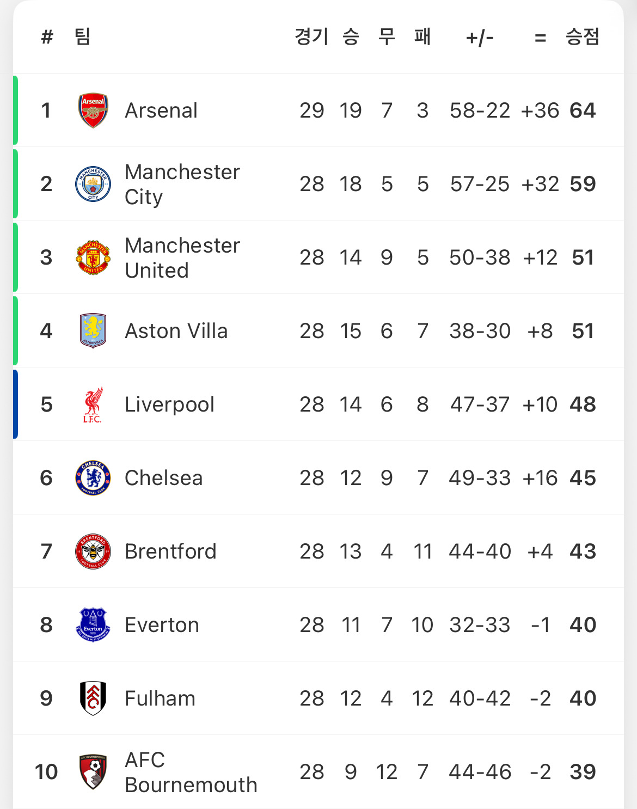Click Fulham's 40 points value

tap(583, 698)
